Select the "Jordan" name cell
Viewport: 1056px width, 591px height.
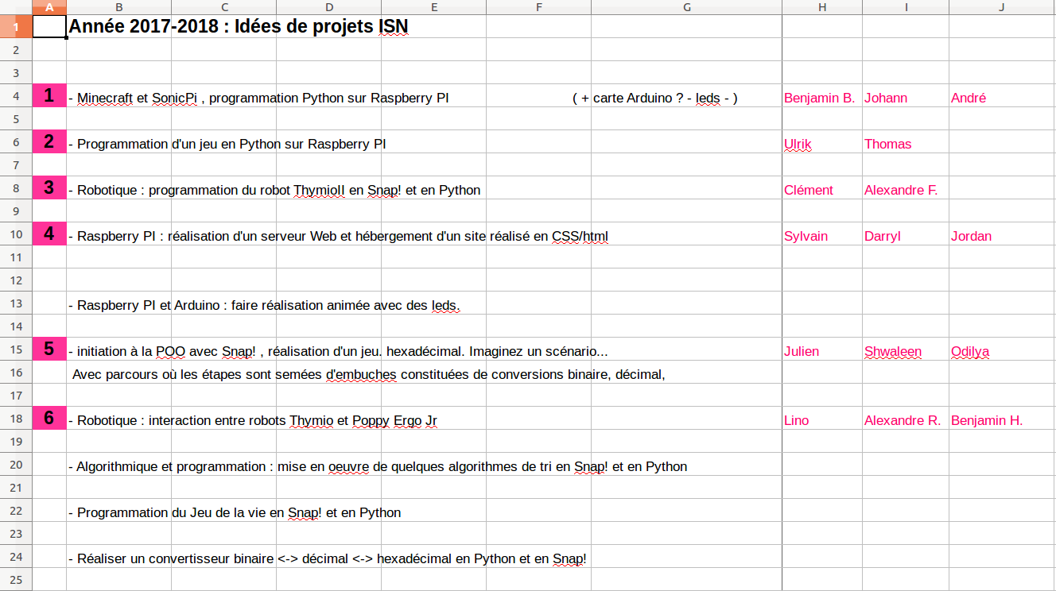[x=971, y=237]
